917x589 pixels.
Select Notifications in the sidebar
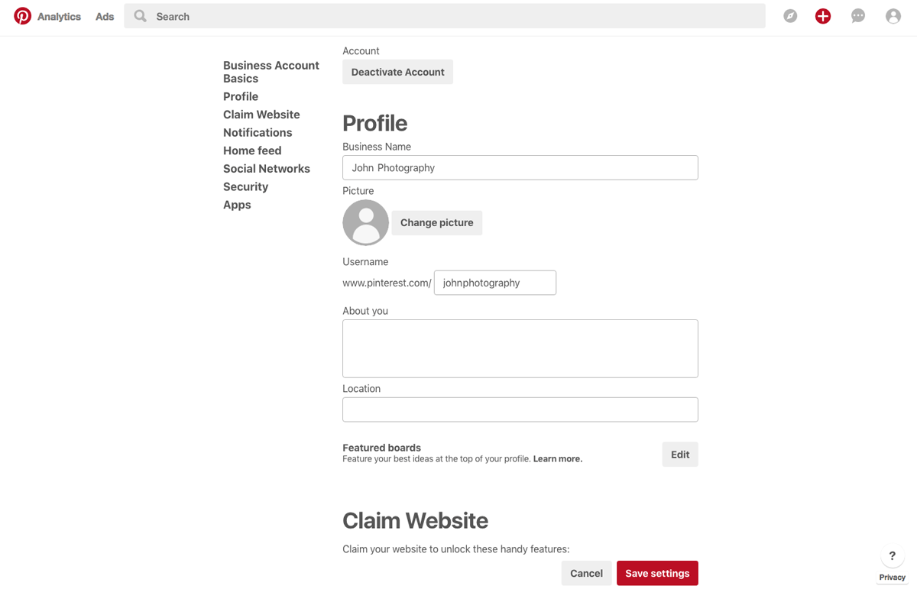[258, 132]
